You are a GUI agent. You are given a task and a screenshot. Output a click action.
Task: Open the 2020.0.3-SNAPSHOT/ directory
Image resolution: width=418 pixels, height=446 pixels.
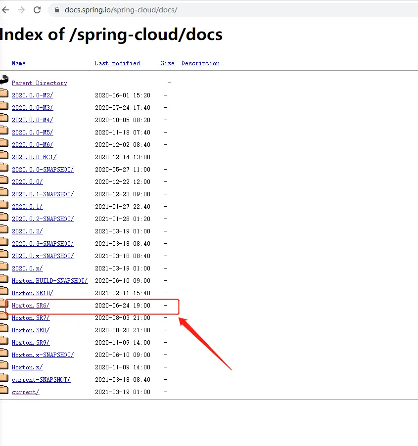click(x=43, y=244)
